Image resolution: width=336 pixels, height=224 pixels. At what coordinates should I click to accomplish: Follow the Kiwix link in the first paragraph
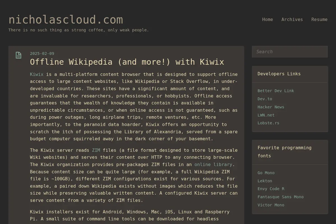tap(37, 74)
